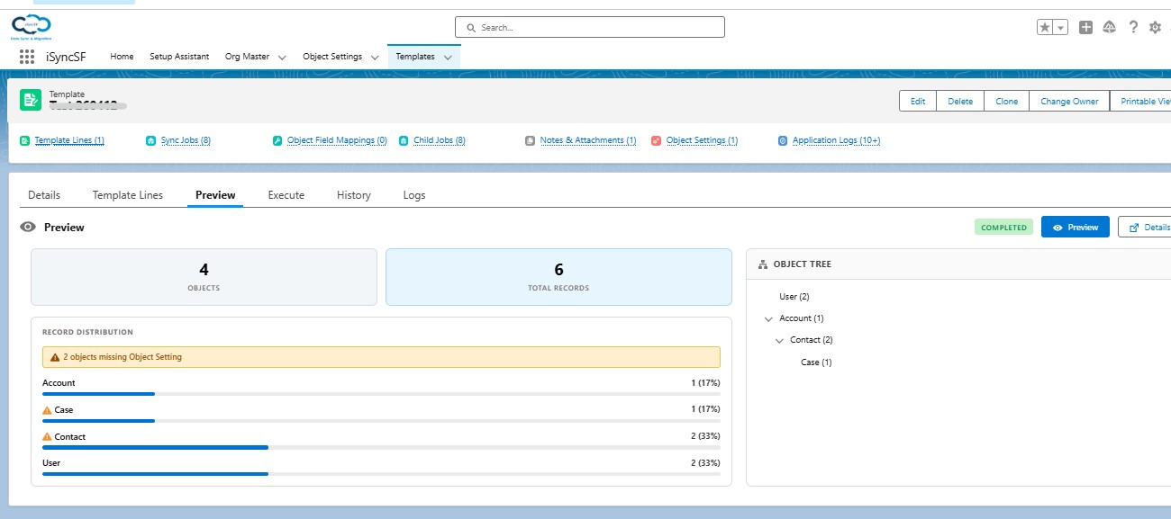Viewport: 1171px width, 519px height.
Task: Click the green Template record icon
Action: pyautogui.click(x=32, y=100)
